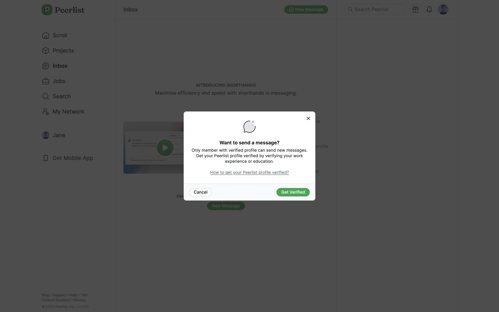
Task: Click Get Mobile App phone icon
Action: coord(46,158)
